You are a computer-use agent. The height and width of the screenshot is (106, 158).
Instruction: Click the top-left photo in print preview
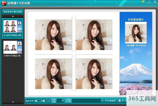click(53, 34)
